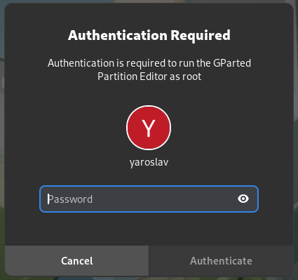The height and width of the screenshot is (280, 298).
Task: Cancel the authentication dialog
Action: 76,260
